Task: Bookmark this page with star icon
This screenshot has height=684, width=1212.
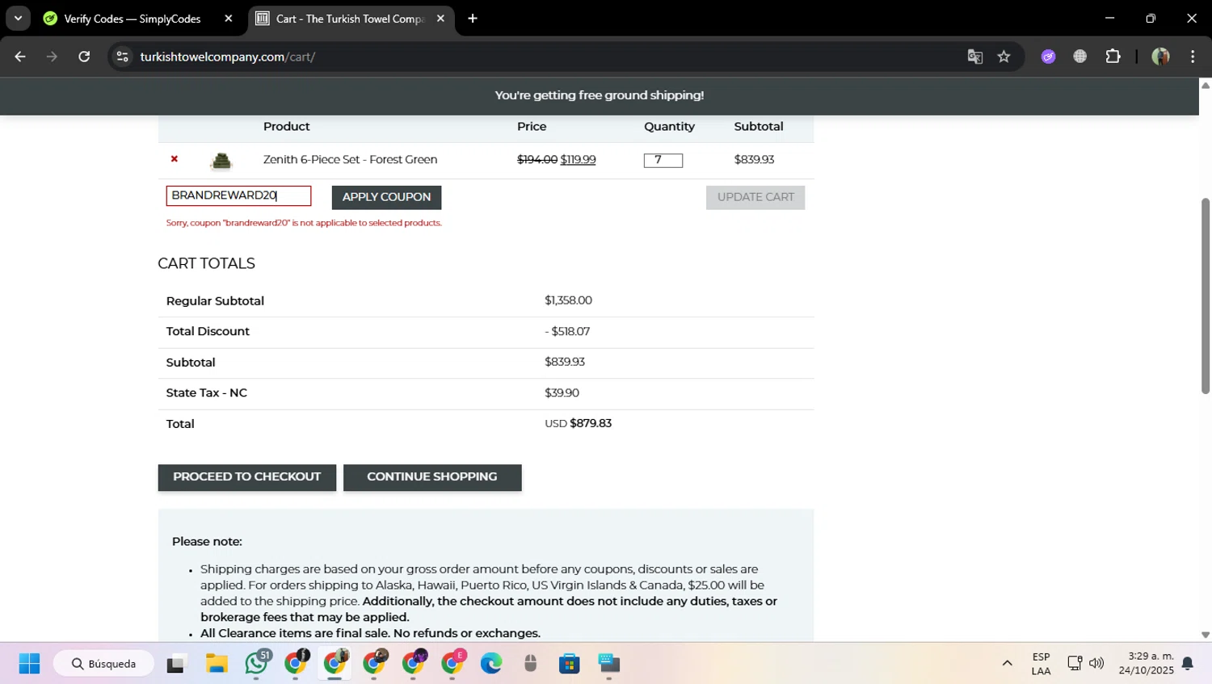Action: click(1004, 57)
